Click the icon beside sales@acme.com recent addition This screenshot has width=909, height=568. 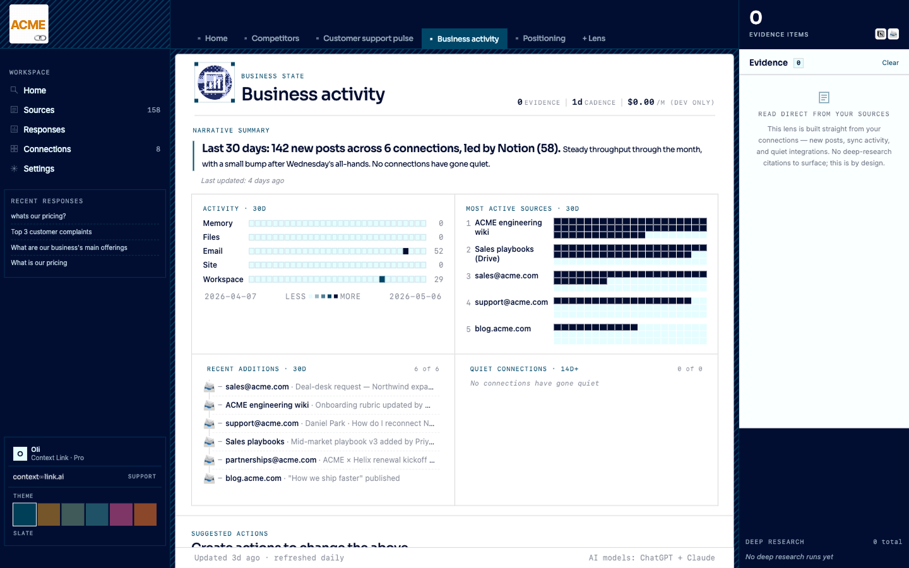(x=209, y=387)
